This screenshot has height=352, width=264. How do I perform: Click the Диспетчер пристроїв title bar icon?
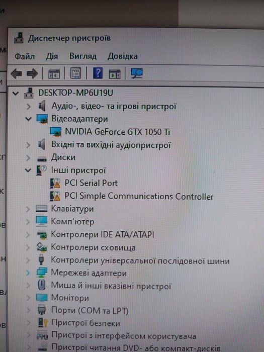point(19,38)
